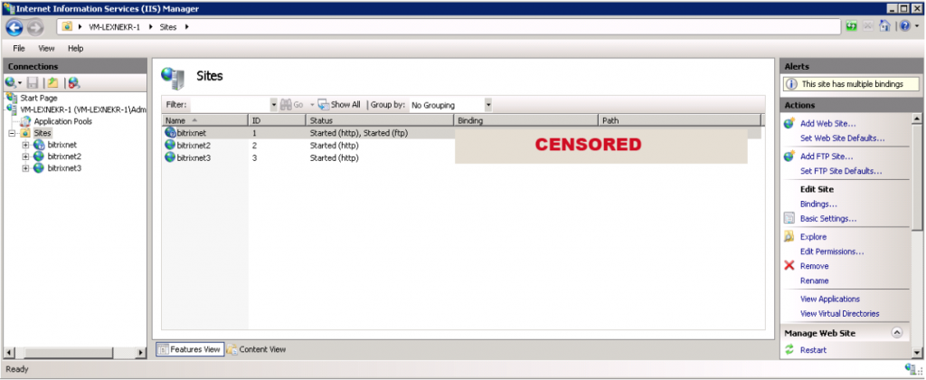Click the Add FTP Site link
The width and height of the screenshot is (926, 380).
coord(827,157)
